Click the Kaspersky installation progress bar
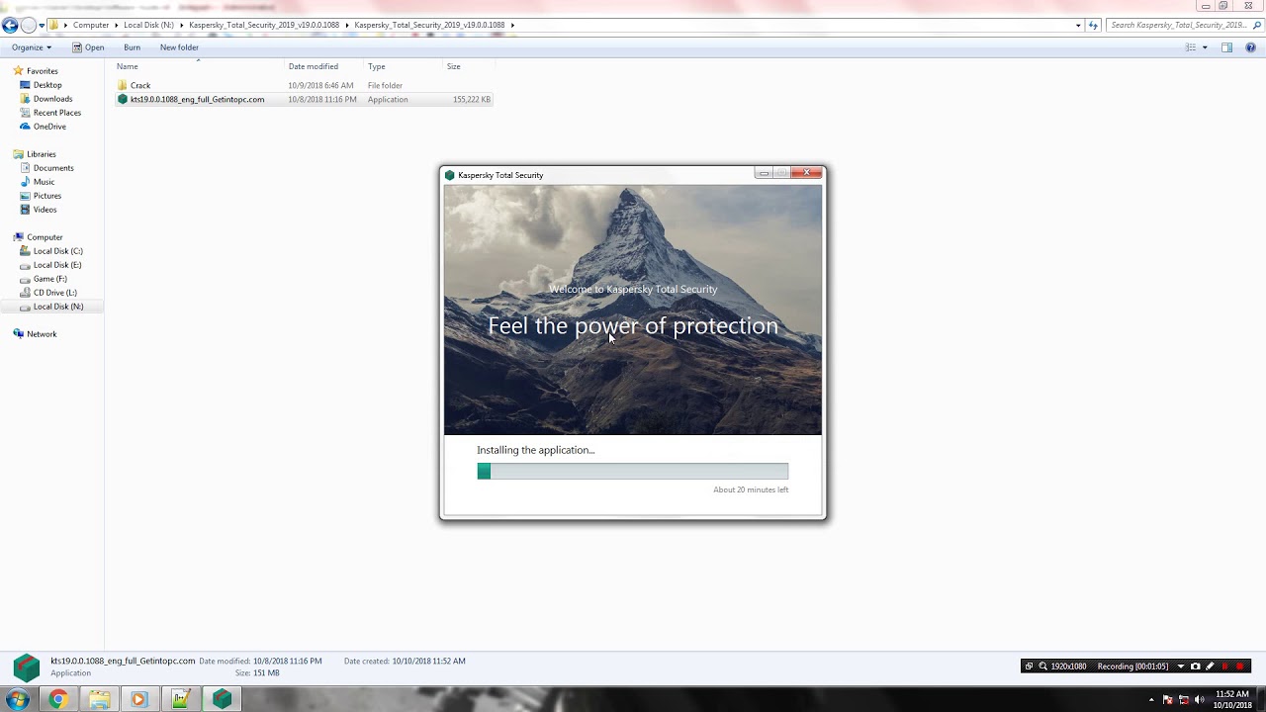Viewport: 1266px width, 712px height. coord(633,472)
